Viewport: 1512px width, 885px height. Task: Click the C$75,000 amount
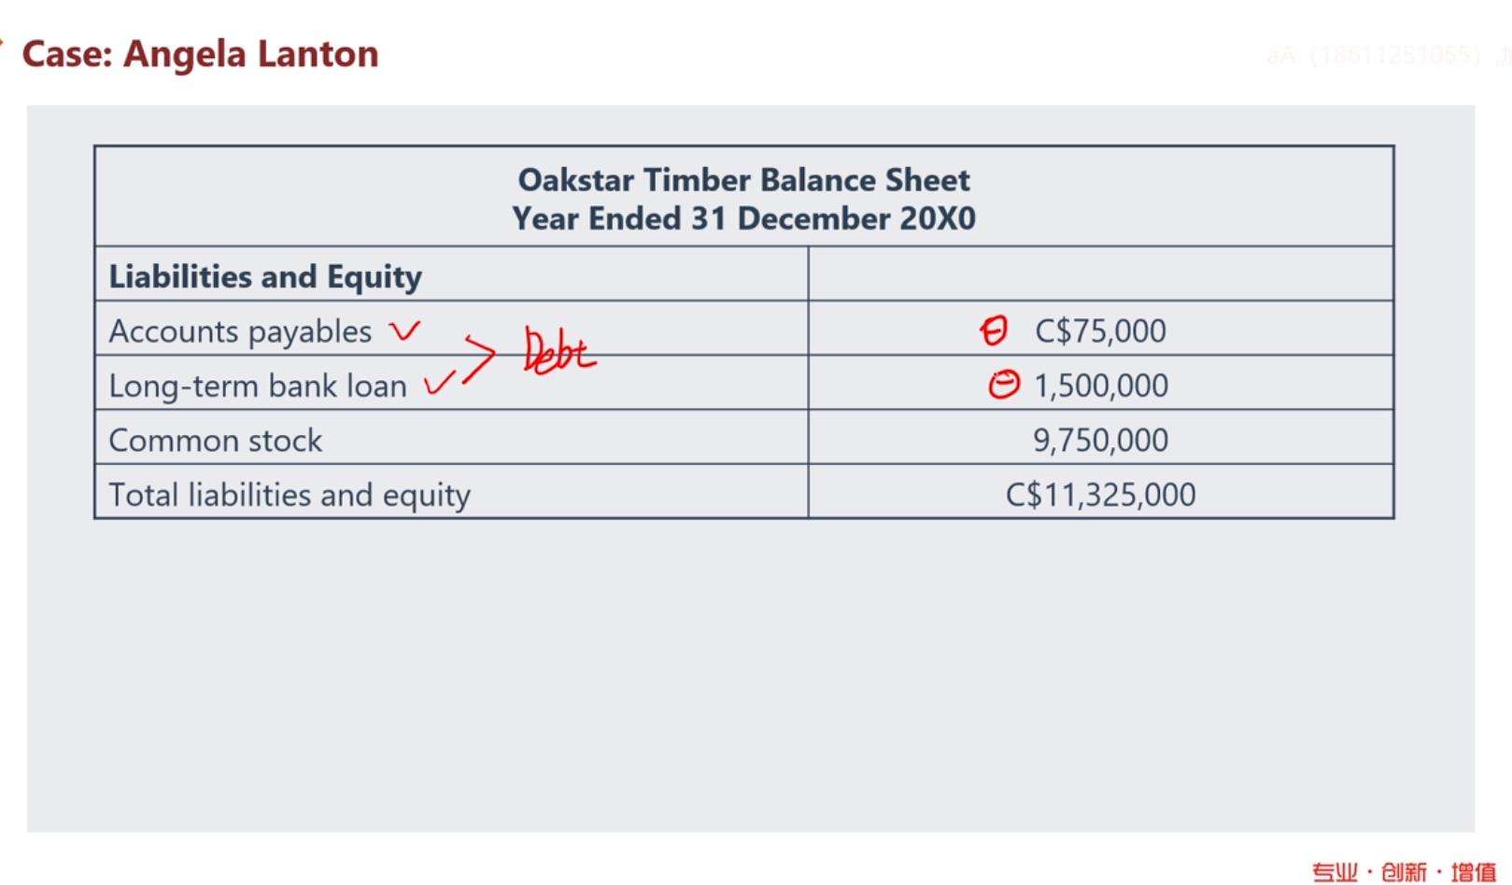(x=1100, y=330)
